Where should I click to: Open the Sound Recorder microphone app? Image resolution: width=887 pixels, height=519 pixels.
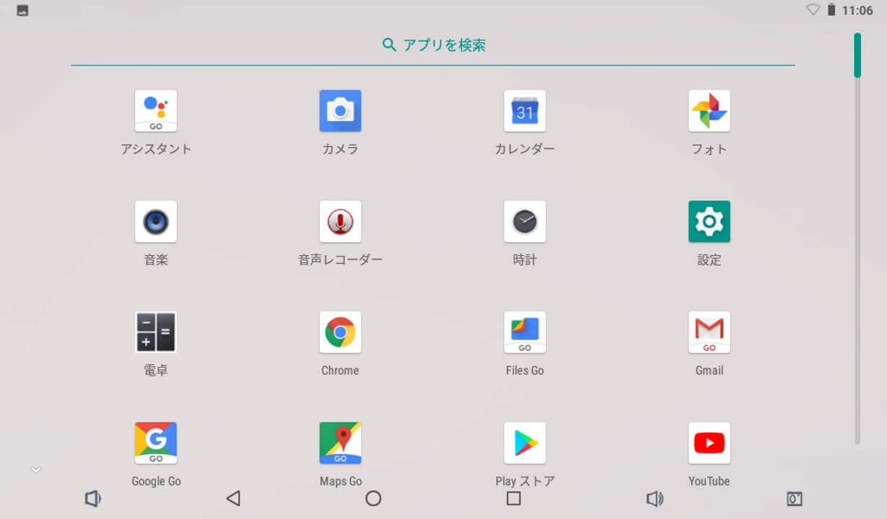click(x=340, y=222)
